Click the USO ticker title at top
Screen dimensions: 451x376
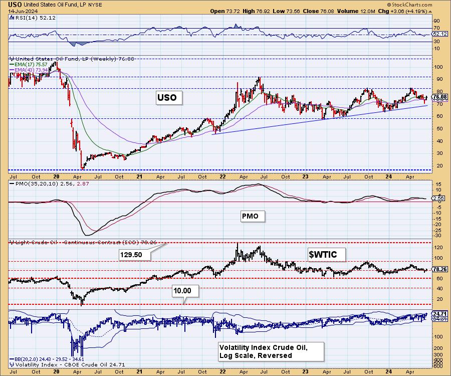click(x=15, y=5)
